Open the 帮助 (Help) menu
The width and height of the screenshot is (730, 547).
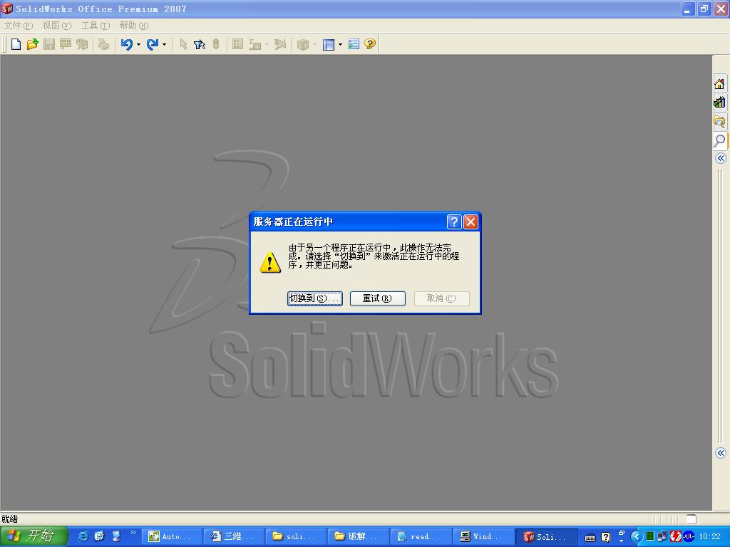(x=133, y=25)
